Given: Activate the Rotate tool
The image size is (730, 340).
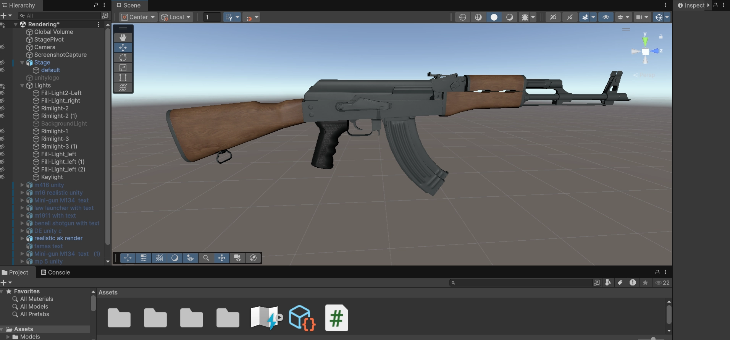Looking at the screenshot, I should coord(123,58).
